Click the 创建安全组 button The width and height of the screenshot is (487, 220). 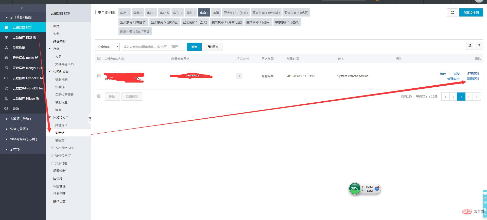471,12
